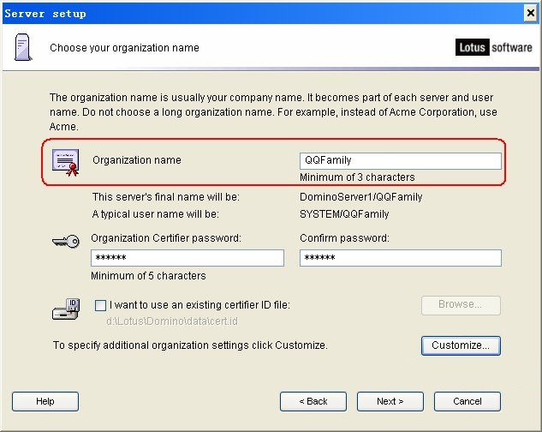Focus the Confirm password field

pyautogui.click(x=400, y=258)
